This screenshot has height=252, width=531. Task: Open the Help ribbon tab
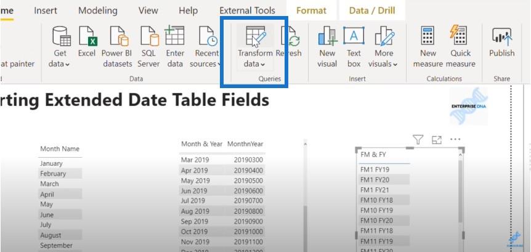(188, 10)
